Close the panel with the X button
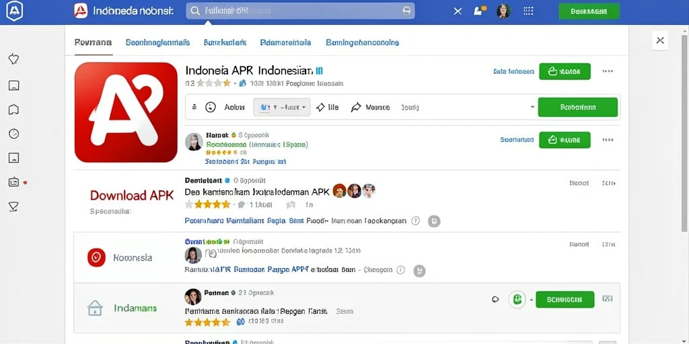The image size is (689, 344). point(660,40)
